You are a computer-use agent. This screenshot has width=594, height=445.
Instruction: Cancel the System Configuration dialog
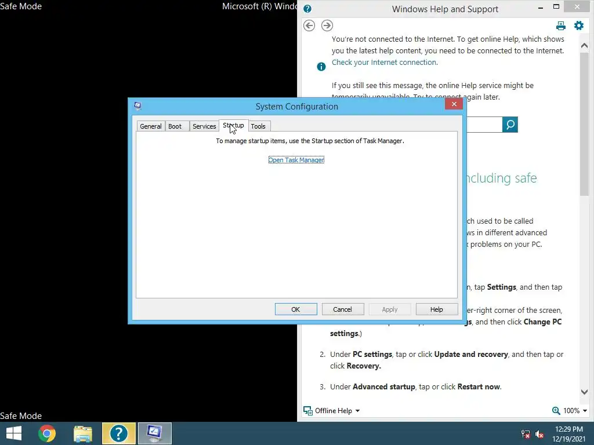342,309
